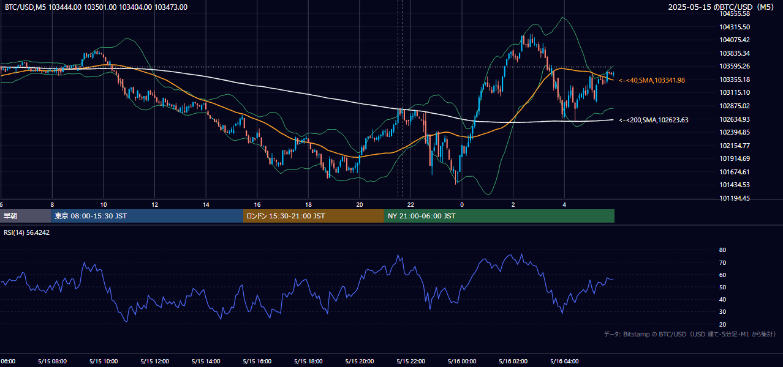The width and height of the screenshot is (783, 367).
Task: Click hour tick 22 under price chart
Action: [410, 205]
